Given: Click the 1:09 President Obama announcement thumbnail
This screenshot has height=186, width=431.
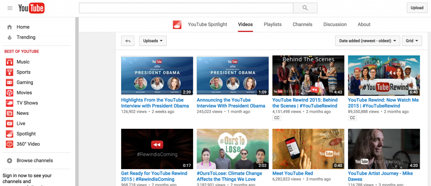Looking at the screenshot, I should coord(233,76).
